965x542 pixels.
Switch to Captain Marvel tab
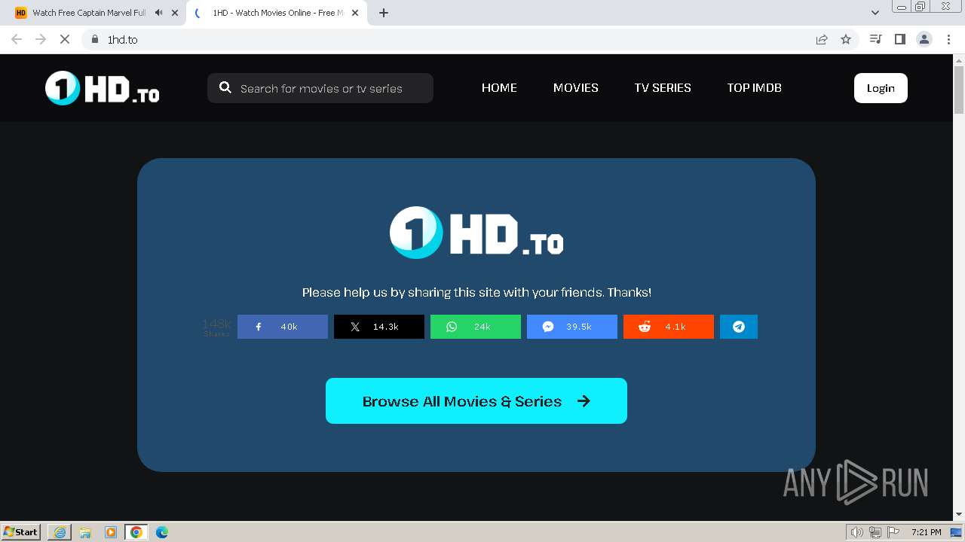tap(89, 13)
